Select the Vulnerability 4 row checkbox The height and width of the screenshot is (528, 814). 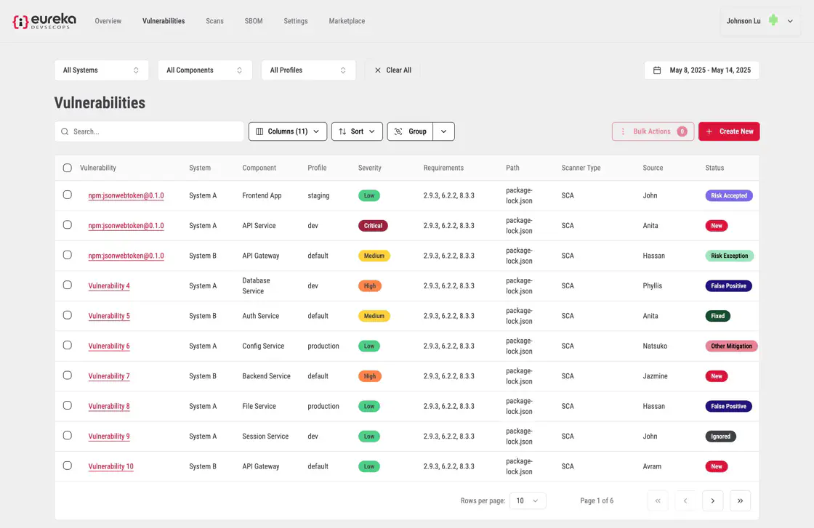(x=68, y=285)
